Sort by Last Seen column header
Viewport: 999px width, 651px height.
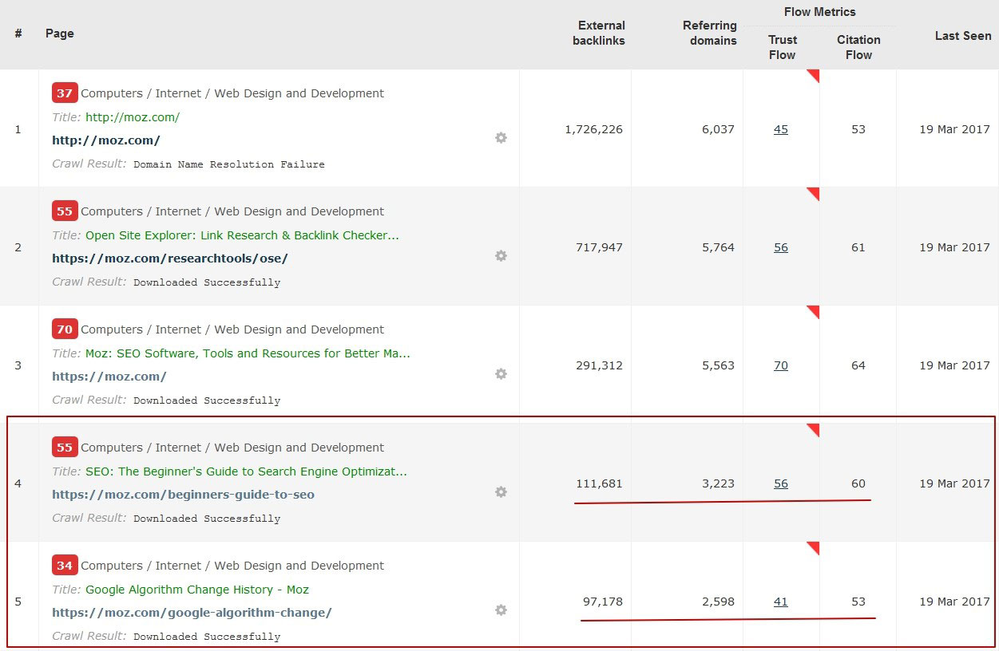pyautogui.click(x=962, y=36)
